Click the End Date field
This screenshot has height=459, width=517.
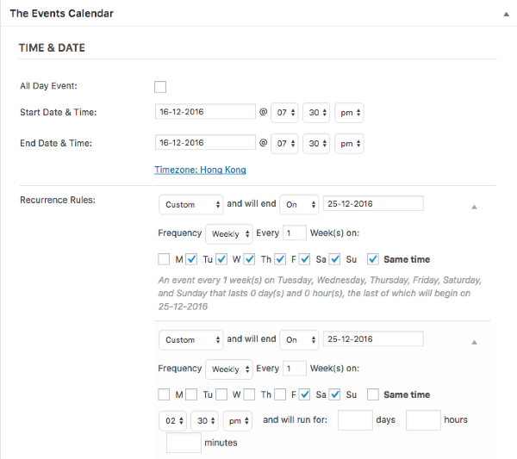205,142
